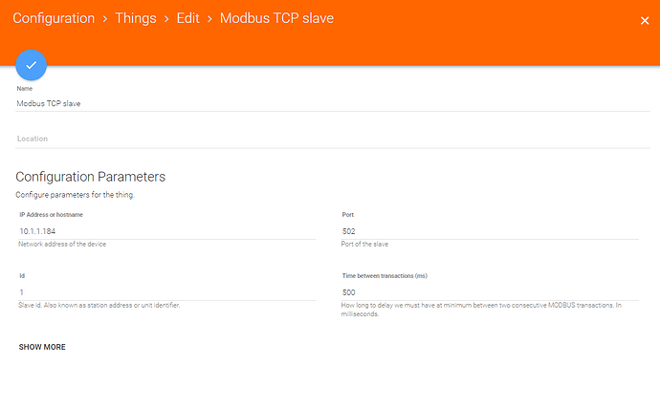The width and height of the screenshot is (660, 408).
Task: Click the blue checkmark save button
Action: [x=32, y=64]
